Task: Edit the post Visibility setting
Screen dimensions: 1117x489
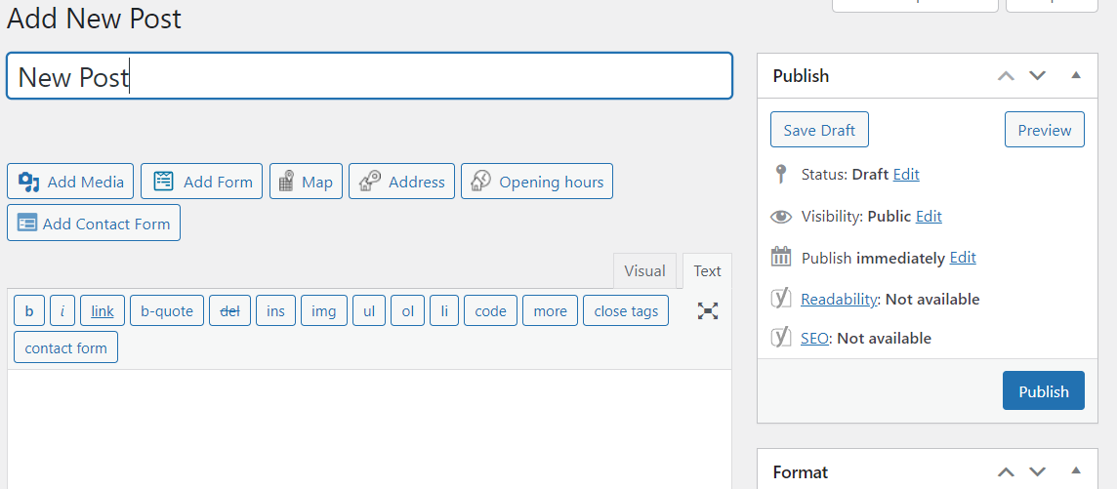Action: [x=929, y=217]
